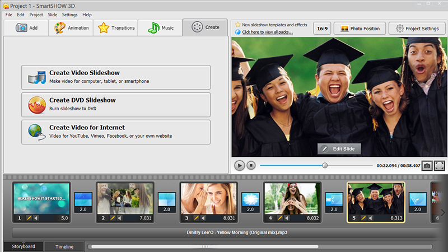Open the Edit menu
448x252 pixels.
21,15
